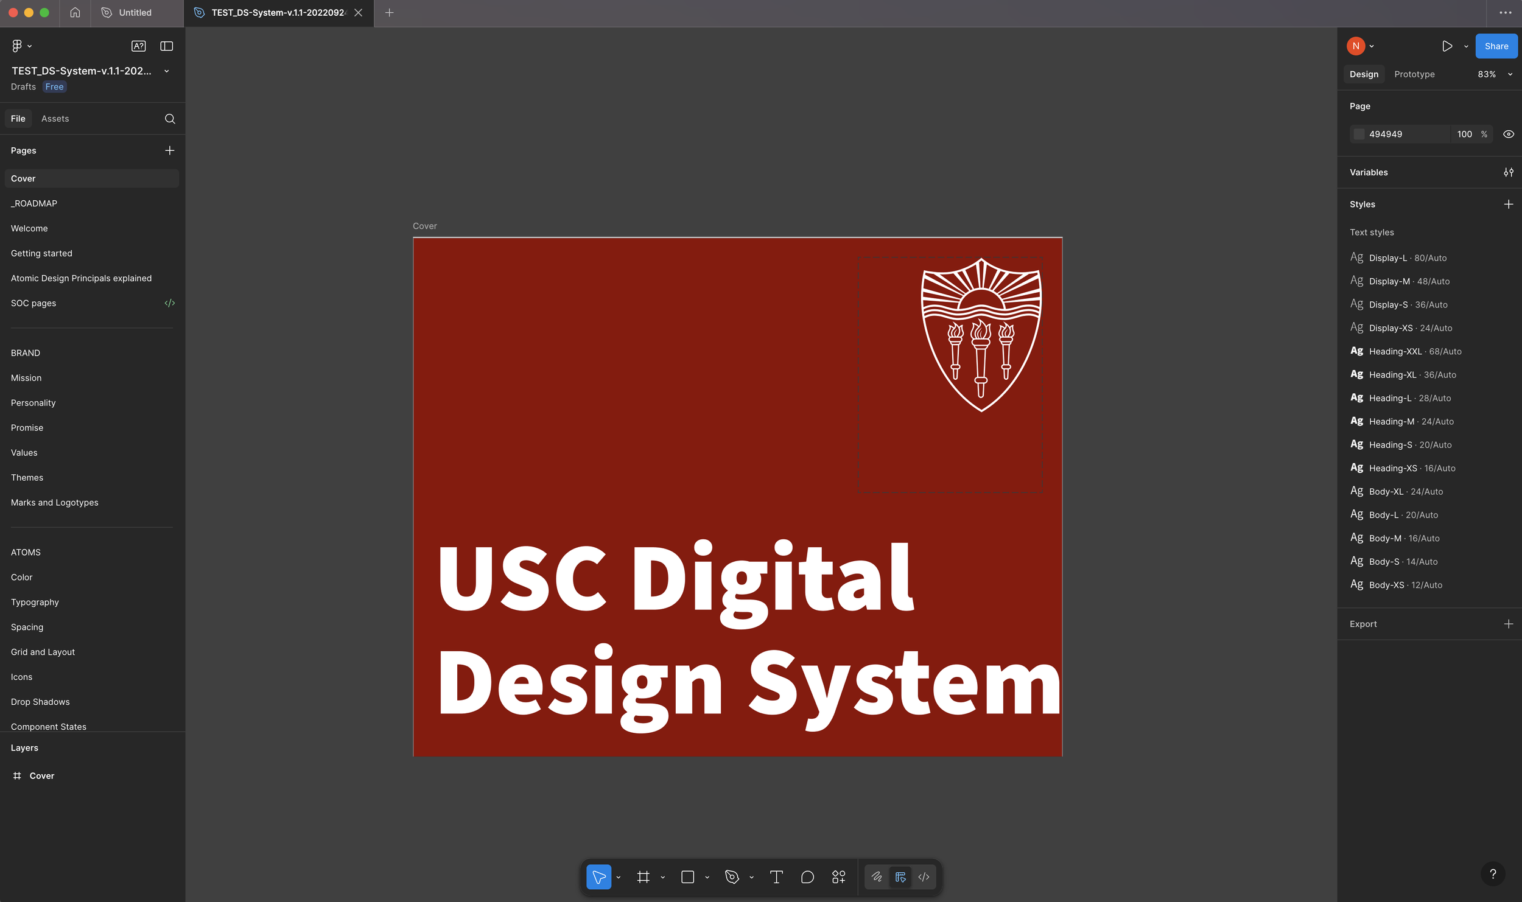
Task: Click the blue Share button
Action: [x=1495, y=46]
